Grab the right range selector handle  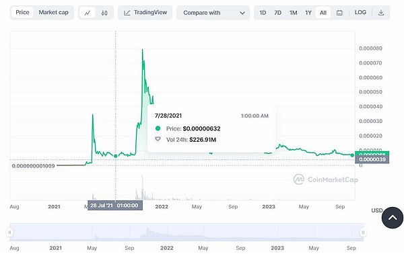[x=363, y=232]
